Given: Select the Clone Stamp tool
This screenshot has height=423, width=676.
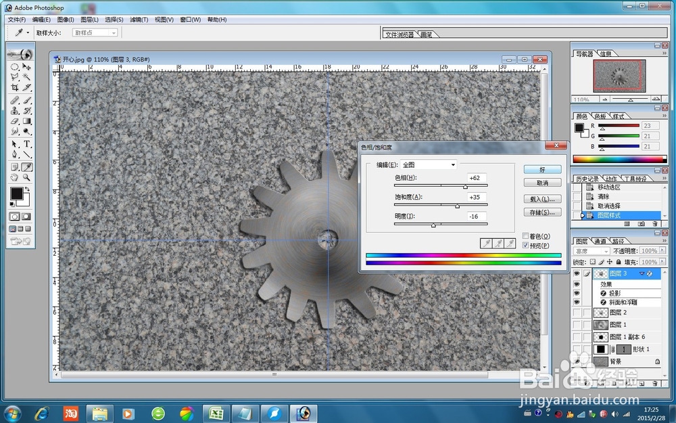Looking at the screenshot, I should (15, 110).
